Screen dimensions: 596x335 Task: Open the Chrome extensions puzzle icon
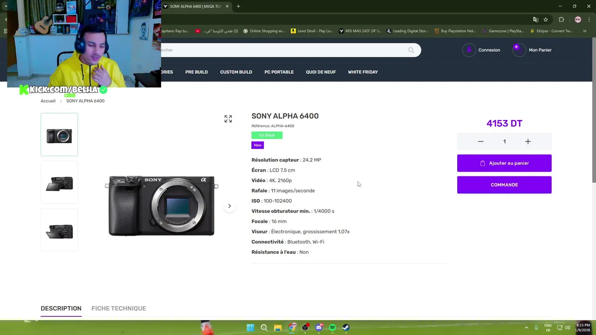click(561, 20)
